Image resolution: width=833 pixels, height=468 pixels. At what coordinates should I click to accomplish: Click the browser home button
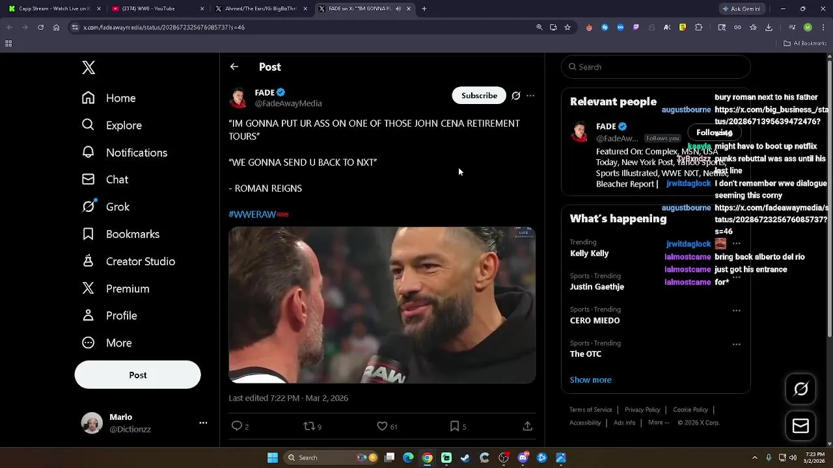click(56, 27)
